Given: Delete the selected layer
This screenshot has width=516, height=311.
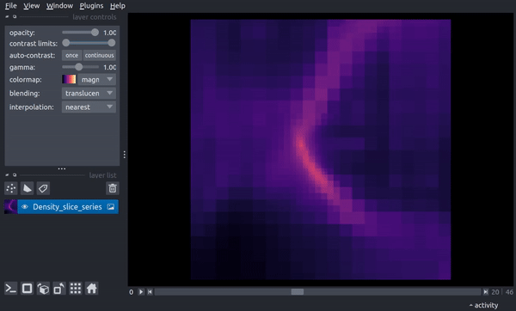Looking at the screenshot, I should pyautogui.click(x=113, y=188).
